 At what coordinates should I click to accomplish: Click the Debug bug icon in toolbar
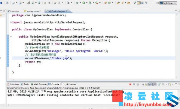[x=77, y=3]
